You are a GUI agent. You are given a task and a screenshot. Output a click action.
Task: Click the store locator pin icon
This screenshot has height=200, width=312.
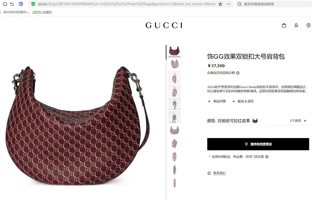click(308, 26)
